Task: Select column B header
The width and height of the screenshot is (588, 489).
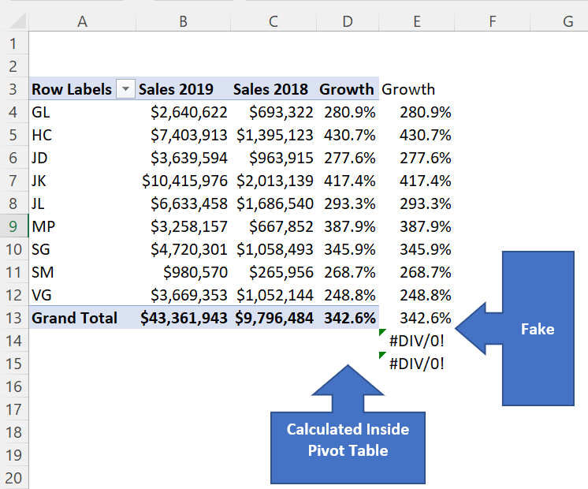Action: click(x=183, y=21)
